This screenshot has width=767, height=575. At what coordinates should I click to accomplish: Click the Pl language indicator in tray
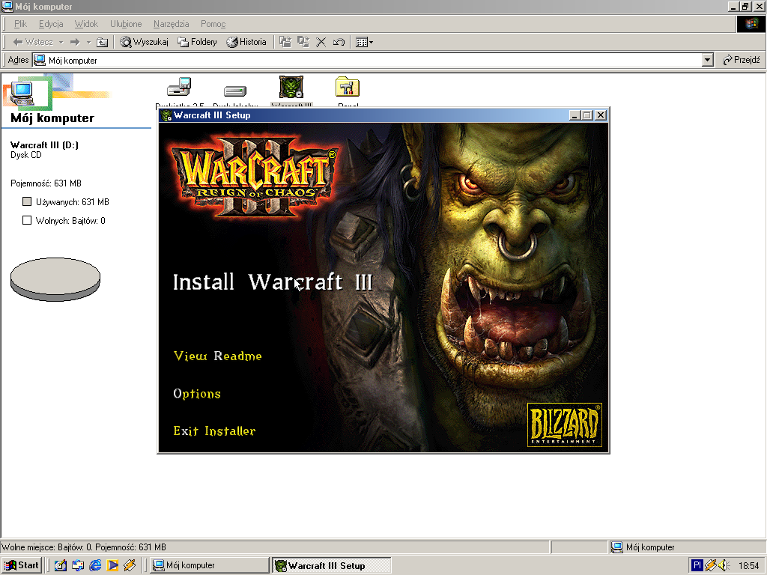pos(697,565)
